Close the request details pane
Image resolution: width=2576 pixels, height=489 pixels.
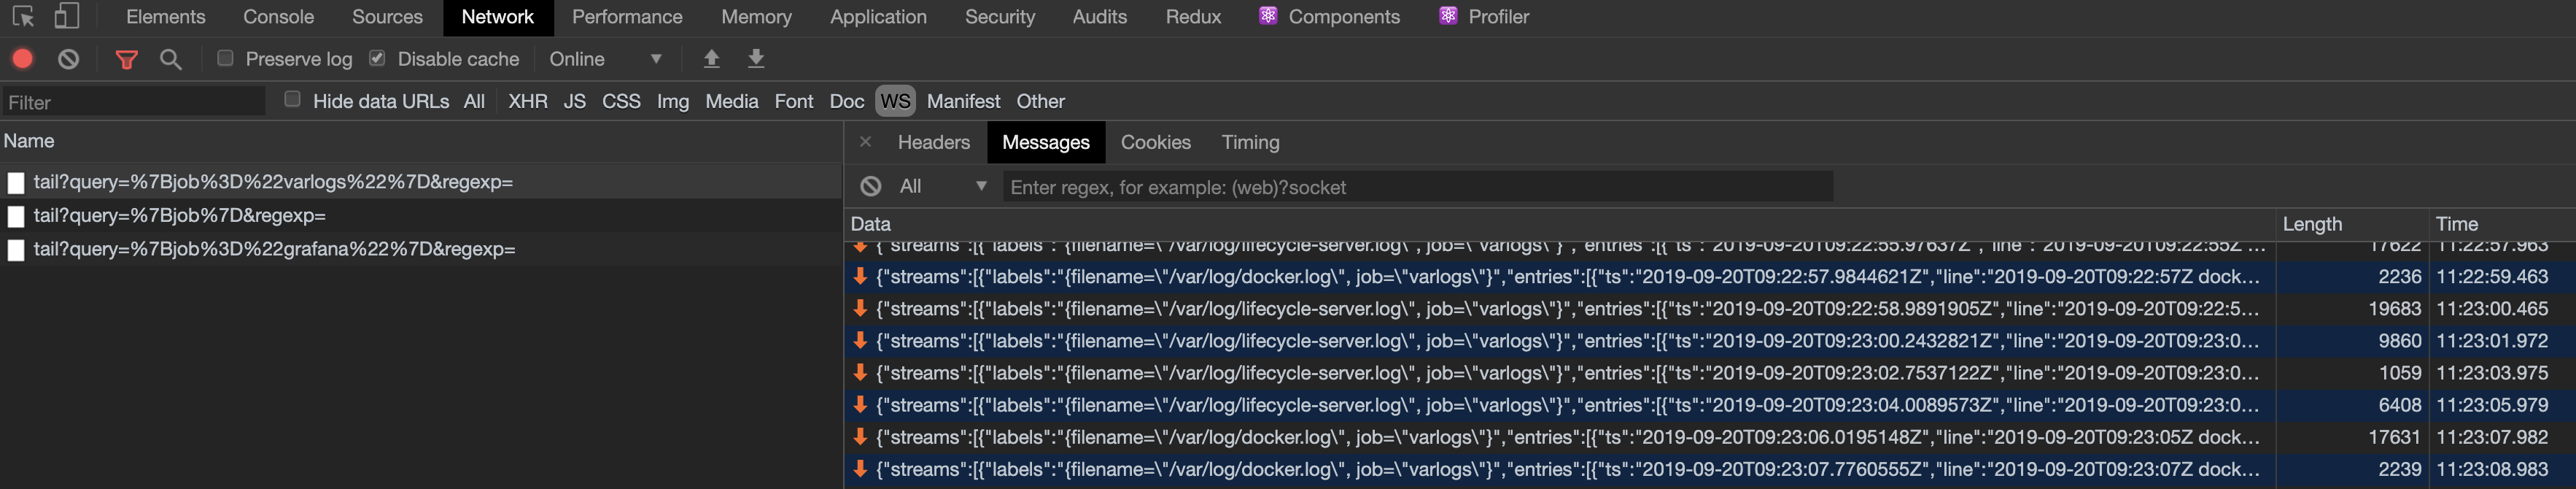(866, 142)
